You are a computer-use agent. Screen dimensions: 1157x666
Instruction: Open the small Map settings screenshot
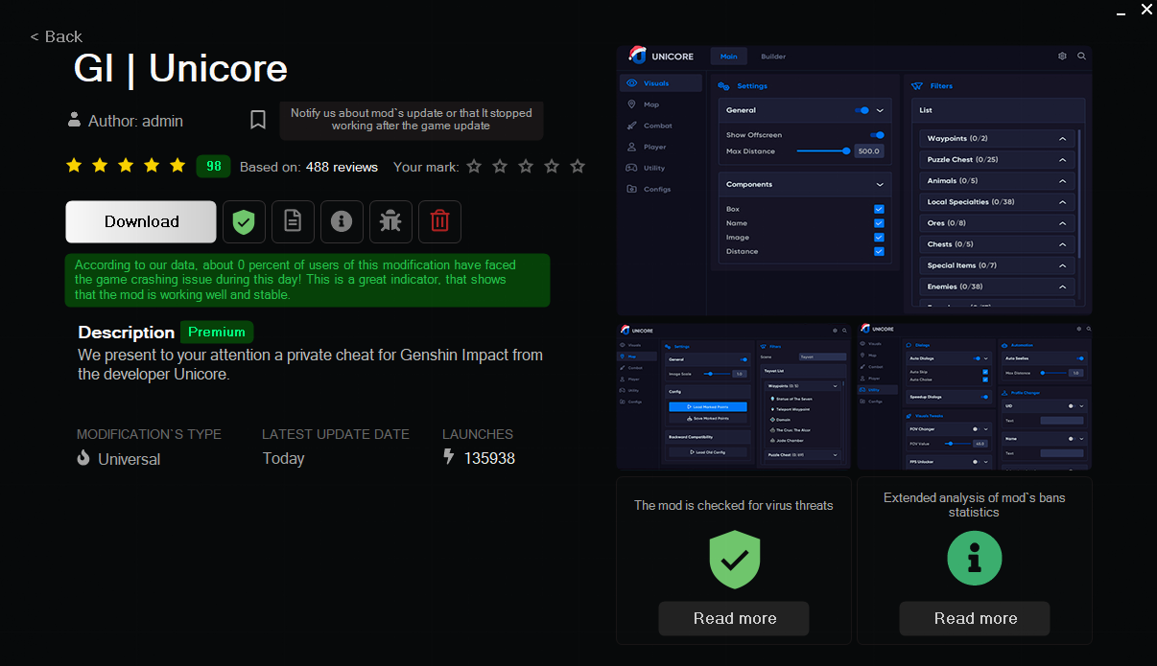(734, 396)
